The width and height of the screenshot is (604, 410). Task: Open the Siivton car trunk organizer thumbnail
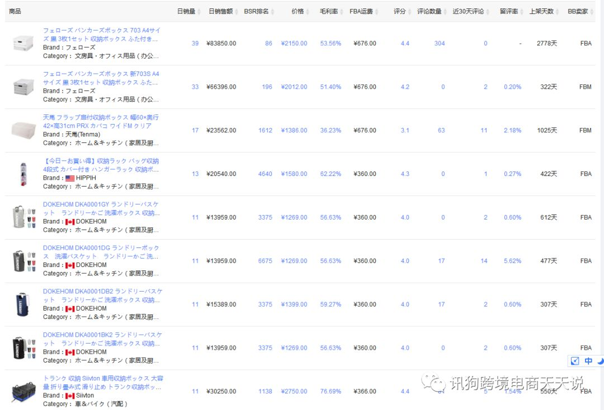[x=23, y=392]
